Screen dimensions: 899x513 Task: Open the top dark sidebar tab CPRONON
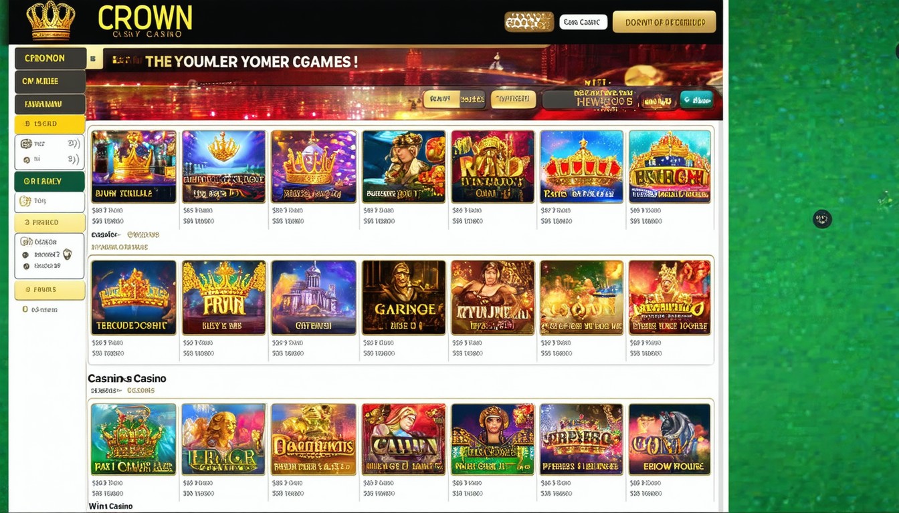pyautogui.click(x=50, y=59)
